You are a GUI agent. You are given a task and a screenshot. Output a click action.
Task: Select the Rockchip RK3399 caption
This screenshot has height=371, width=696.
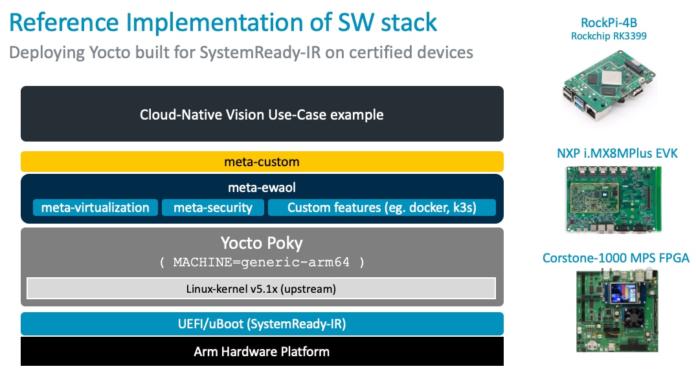tap(609, 36)
